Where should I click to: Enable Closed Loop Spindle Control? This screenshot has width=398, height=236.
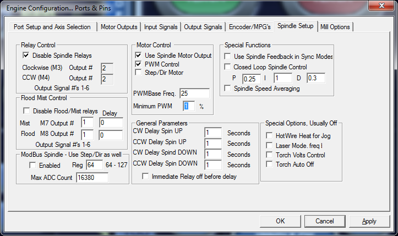[228, 67]
